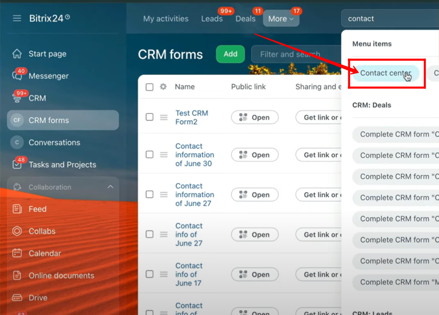Viewport: 439px width, 315px height.
Task: Switch to the Deals tab
Action: (246, 19)
